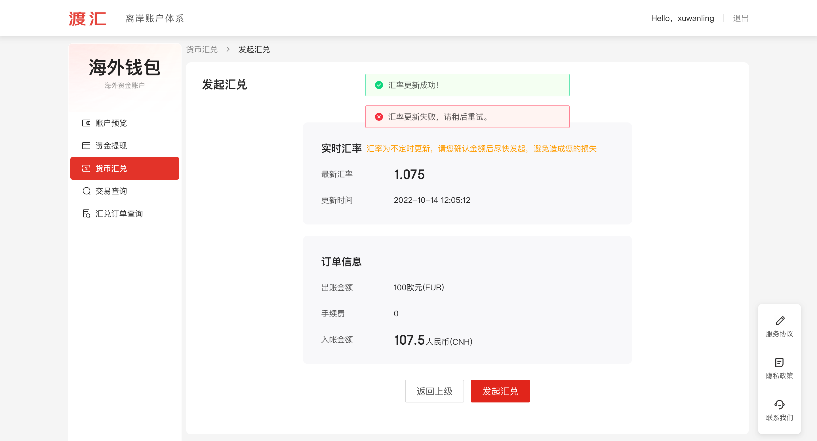The height and width of the screenshot is (441, 817).
Task: Click the 人民币(CNH) currency unit
Action: click(449, 342)
